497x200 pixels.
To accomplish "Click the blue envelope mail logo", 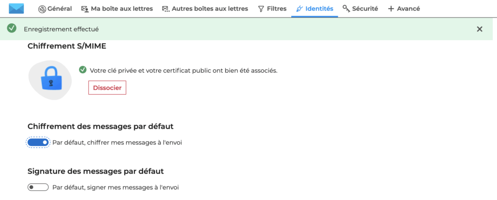I will (x=17, y=9).
